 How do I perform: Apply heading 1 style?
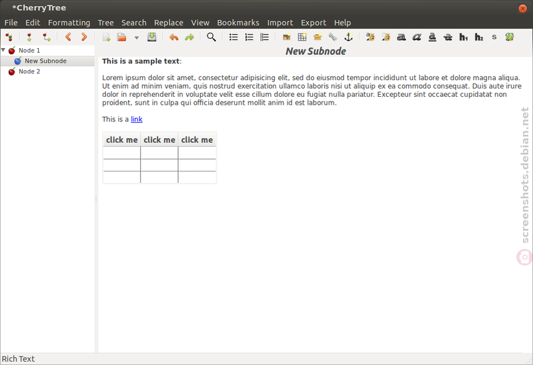[x=464, y=37]
